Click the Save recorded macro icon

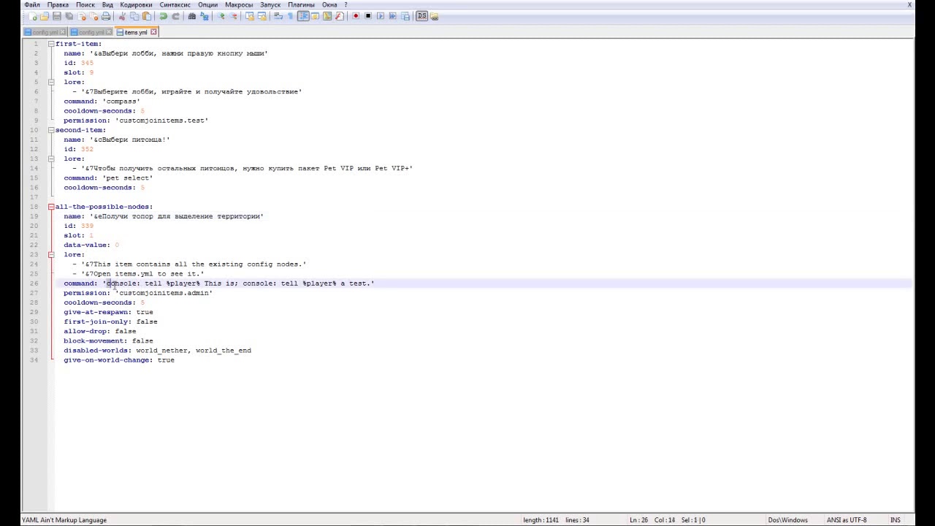pos(405,16)
